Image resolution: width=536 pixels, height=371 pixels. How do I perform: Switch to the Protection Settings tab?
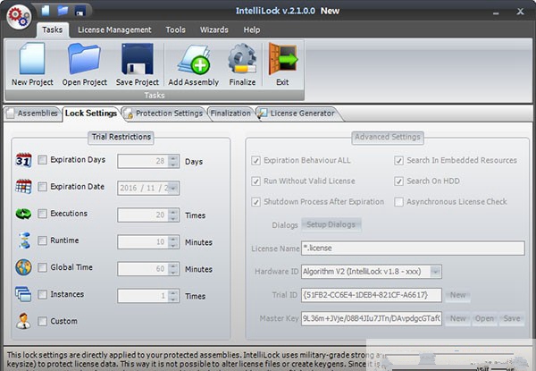[163, 114]
